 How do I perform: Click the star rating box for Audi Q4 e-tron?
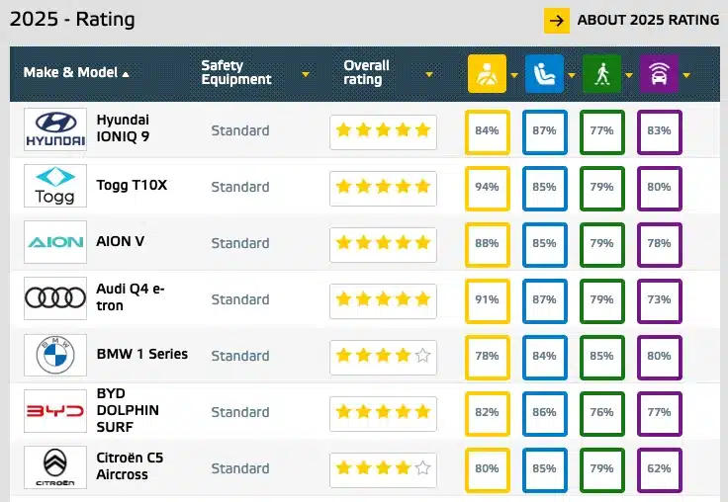[383, 301]
